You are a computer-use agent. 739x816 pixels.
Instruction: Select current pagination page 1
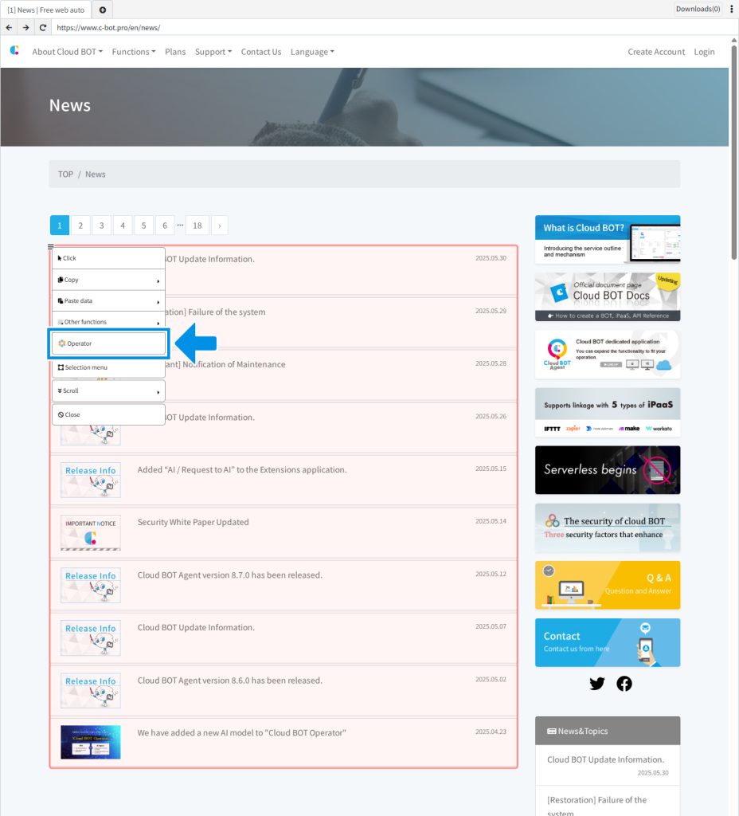[x=59, y=226]
